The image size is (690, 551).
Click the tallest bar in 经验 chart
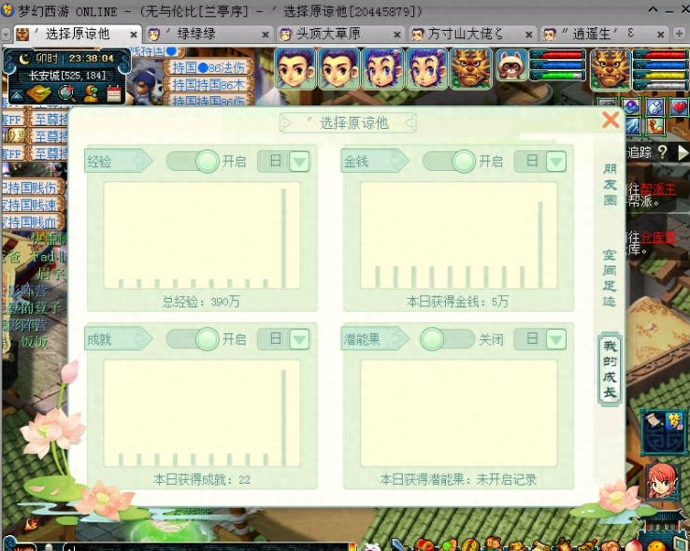tap(283, 238)
